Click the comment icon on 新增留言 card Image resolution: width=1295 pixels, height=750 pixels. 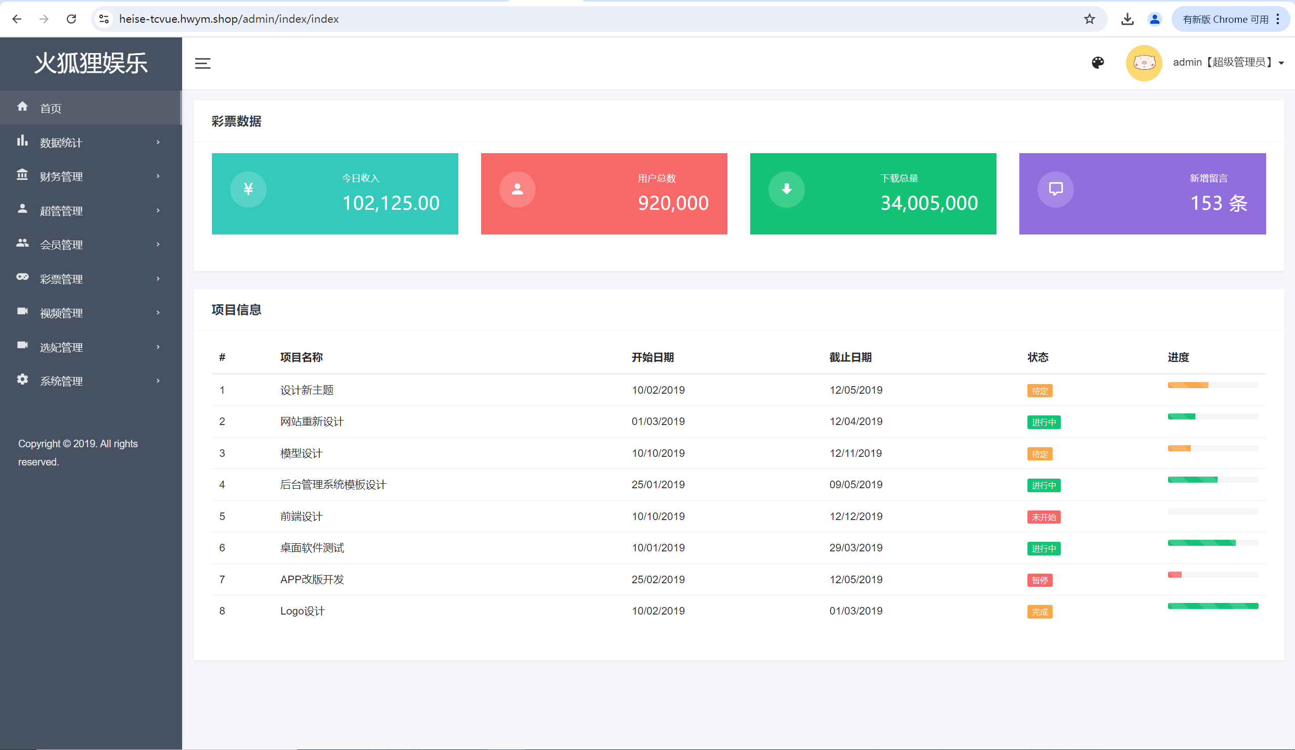click(x=1056, y=190)
